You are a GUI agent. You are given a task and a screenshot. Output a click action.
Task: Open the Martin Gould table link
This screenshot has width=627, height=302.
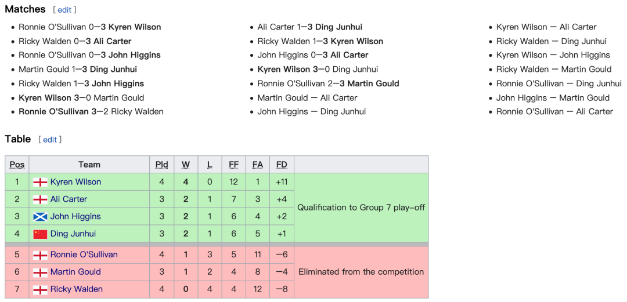75,272
